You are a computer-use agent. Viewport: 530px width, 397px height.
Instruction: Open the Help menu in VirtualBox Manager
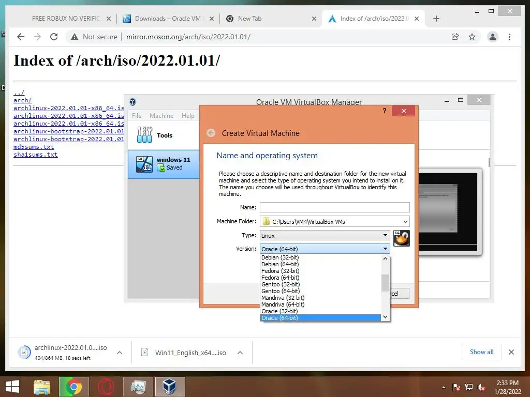188,116
